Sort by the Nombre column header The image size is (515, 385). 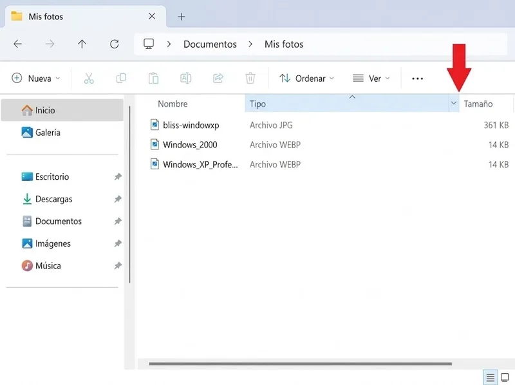pyautogui.click(x=173, y=104)
